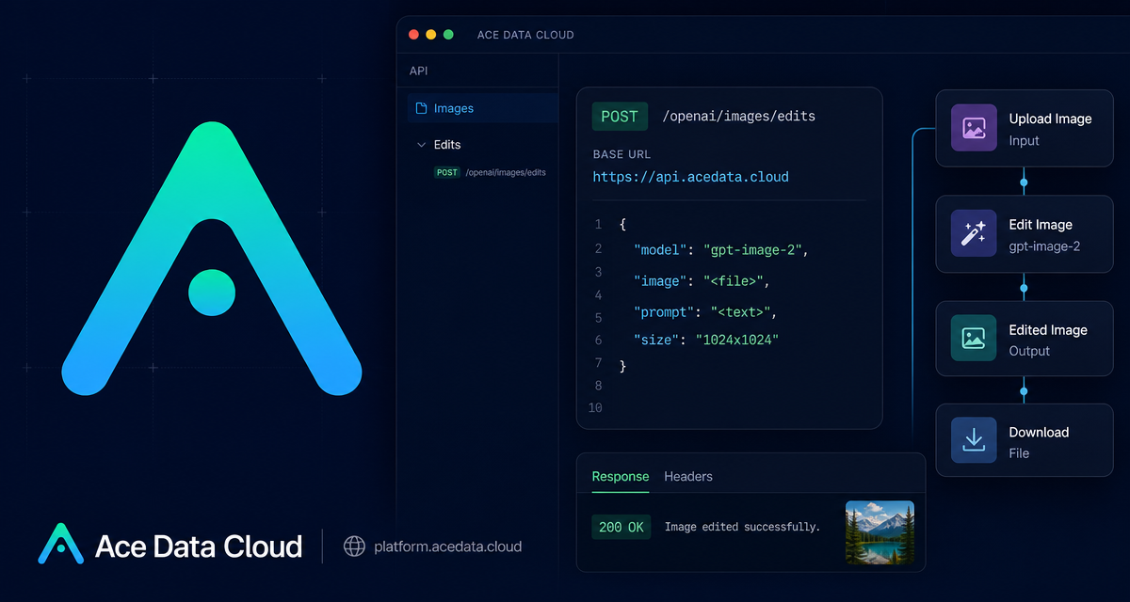Click the 200 OK status badge
Viewport: 1130px width, 602px height.
(621, 527)
